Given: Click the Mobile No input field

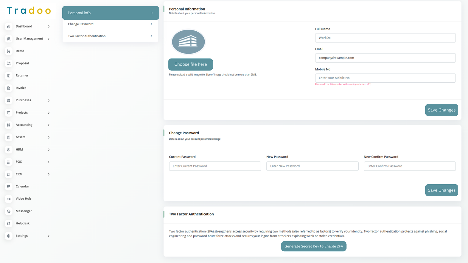Looking at the screenshot, I should (x=385, y=78).
